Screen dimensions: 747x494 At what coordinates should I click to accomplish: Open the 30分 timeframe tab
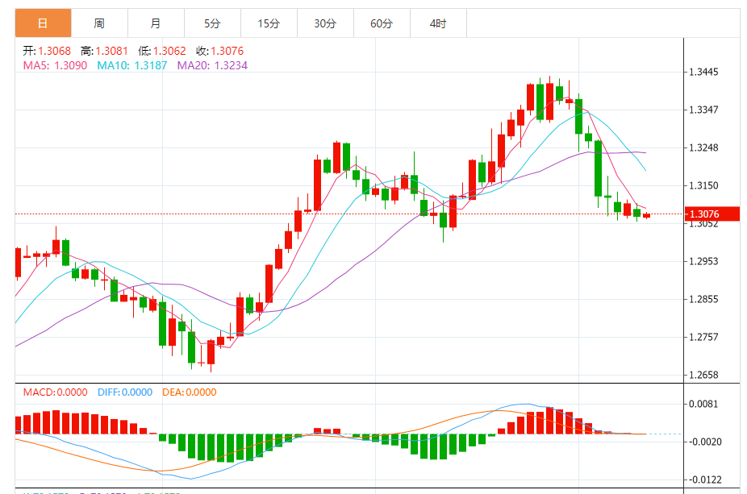pyautogui.click(x=325, y=23)
